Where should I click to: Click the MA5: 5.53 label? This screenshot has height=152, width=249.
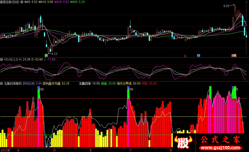pos(31,2)
